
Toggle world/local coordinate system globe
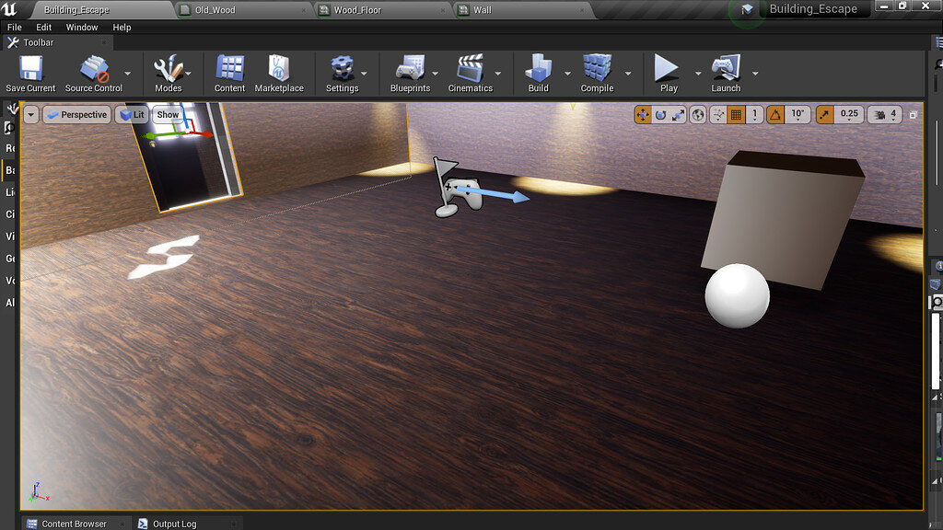[x=698, y=114]
